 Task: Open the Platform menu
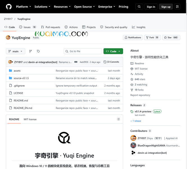24,7
